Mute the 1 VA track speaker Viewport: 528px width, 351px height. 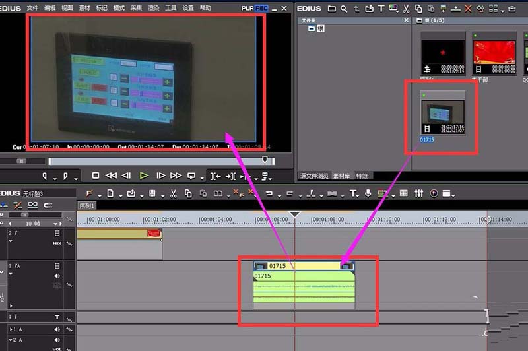(x=57, y=276)
